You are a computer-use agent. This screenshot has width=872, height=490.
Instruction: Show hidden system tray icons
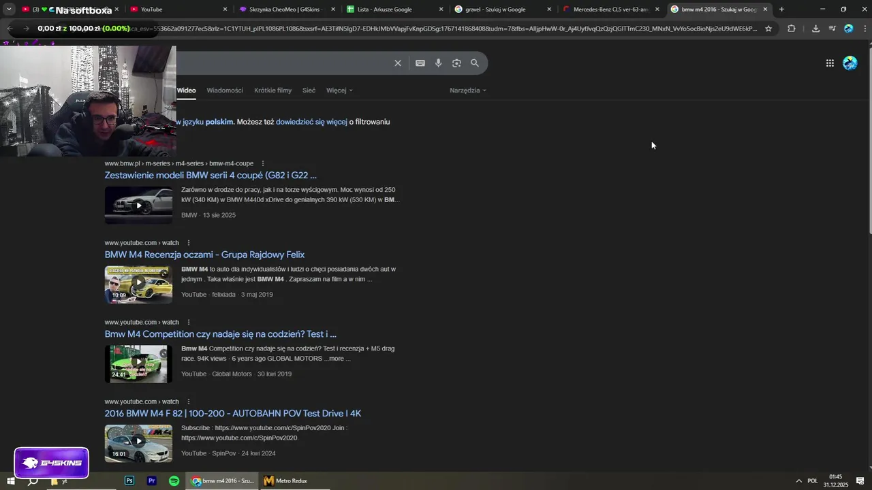tap(798, 481)
